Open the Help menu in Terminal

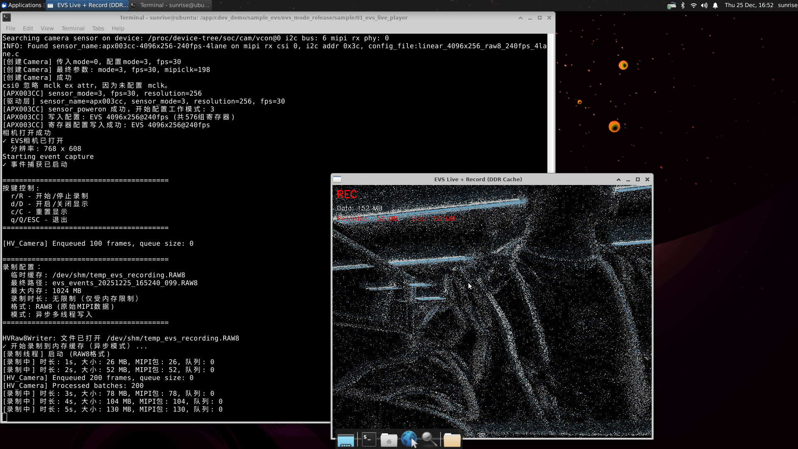pyautogui.click(x=118, y=28)
